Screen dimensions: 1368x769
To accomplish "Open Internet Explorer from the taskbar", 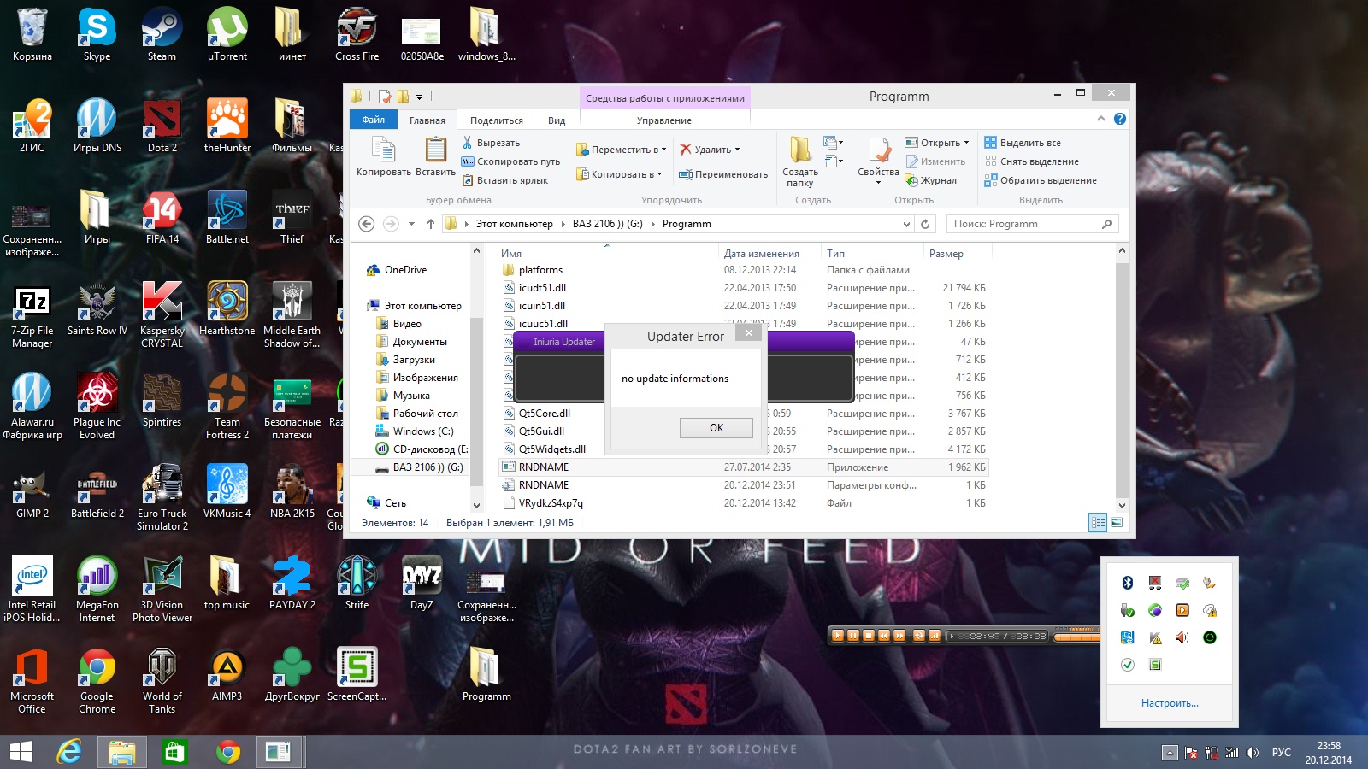I will point(69,752).
